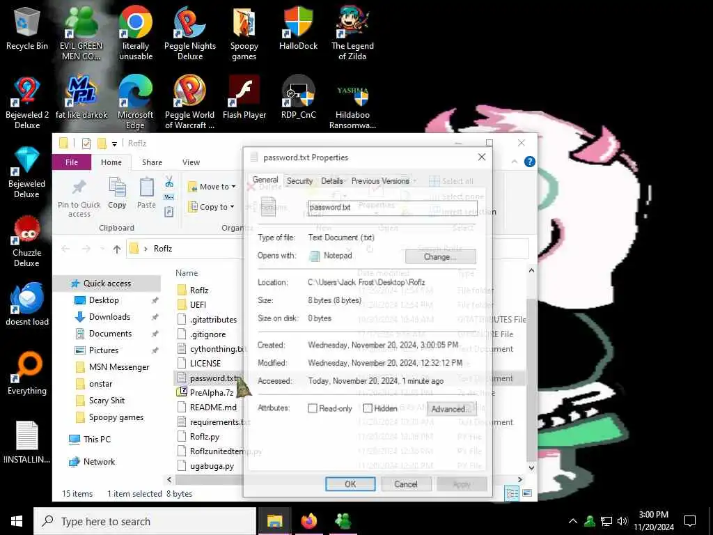This screenshot has width=713, height=535.
Task: Switch Explorer to details view icon
Action: pos(512,494)
